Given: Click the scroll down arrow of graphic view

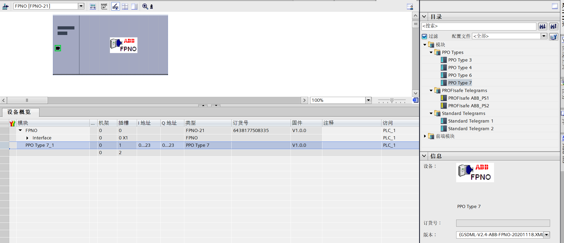Looking at the screenshot, I should [415, 93].
